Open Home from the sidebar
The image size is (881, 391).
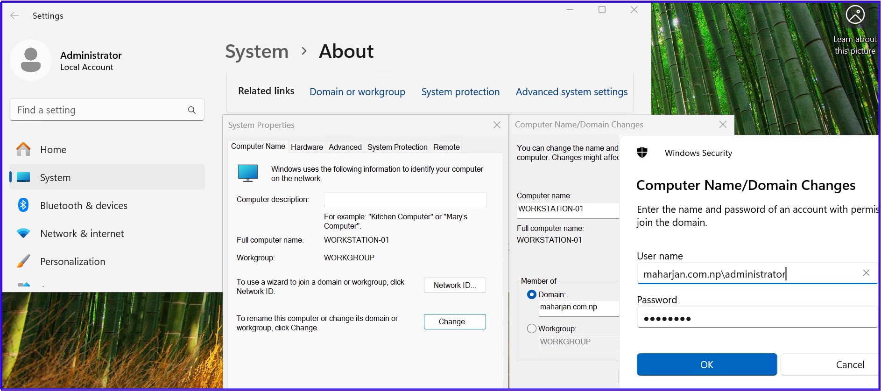[53, 150]
